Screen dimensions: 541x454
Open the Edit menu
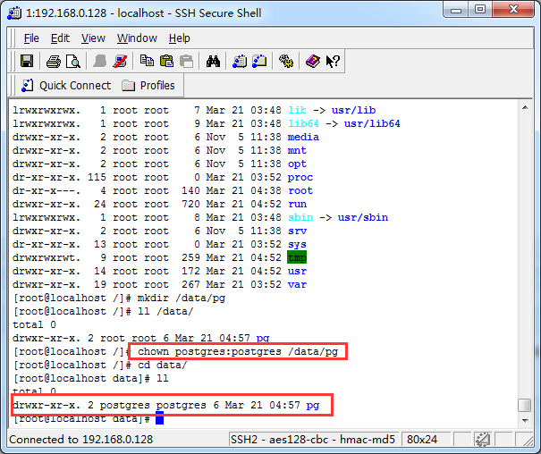click(x=60, y=38)
